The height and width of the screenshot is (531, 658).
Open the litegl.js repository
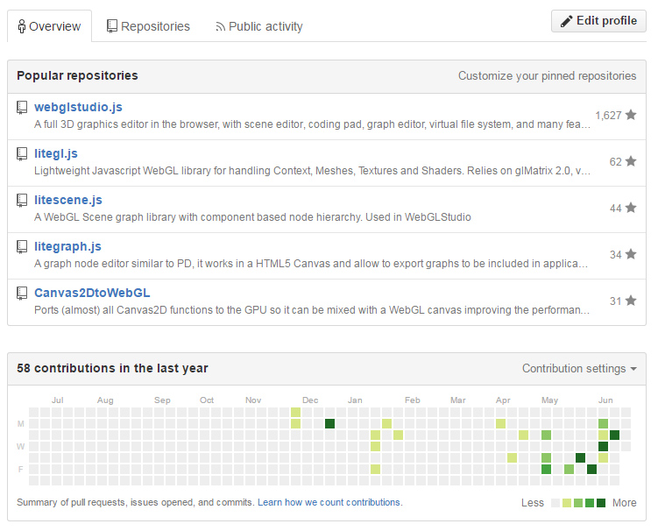[x=56, y=153]
